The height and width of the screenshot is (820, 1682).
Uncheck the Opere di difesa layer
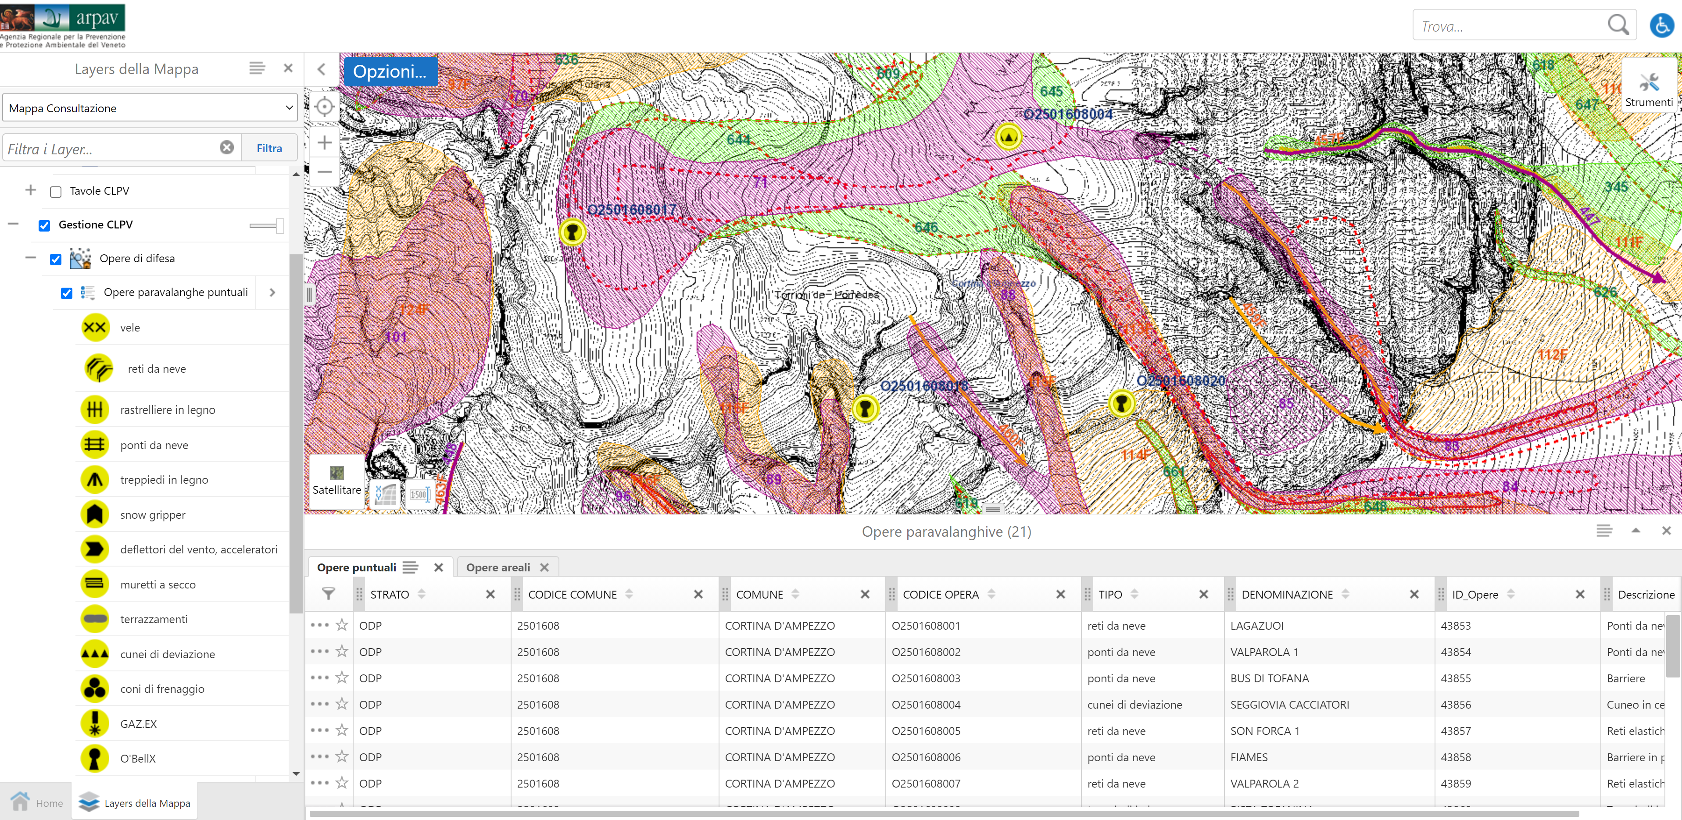(56, 259)
